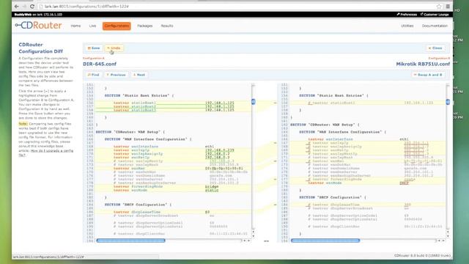Apply the merge arrow at wanMac line 172
Image resolution: width=469 pixels, height=264 pixels.
point(276,161)
